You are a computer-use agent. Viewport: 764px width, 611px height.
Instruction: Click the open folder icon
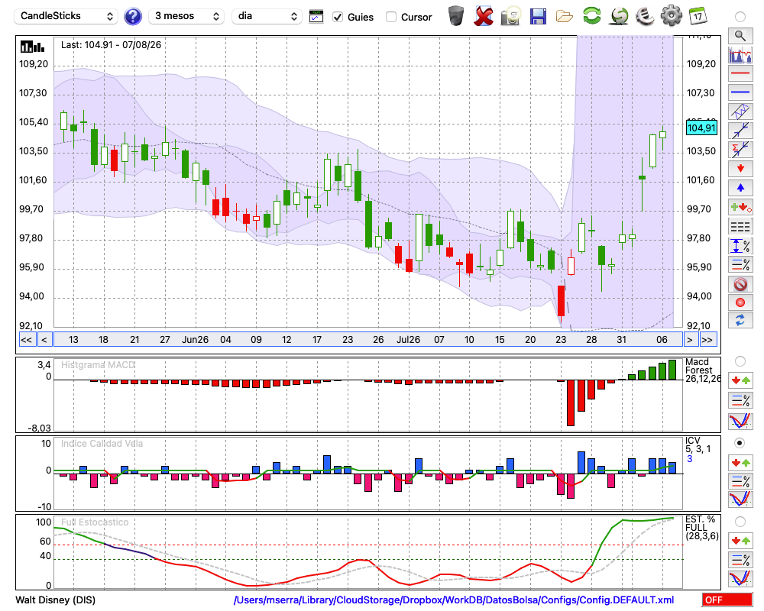[x=565, y=17]
